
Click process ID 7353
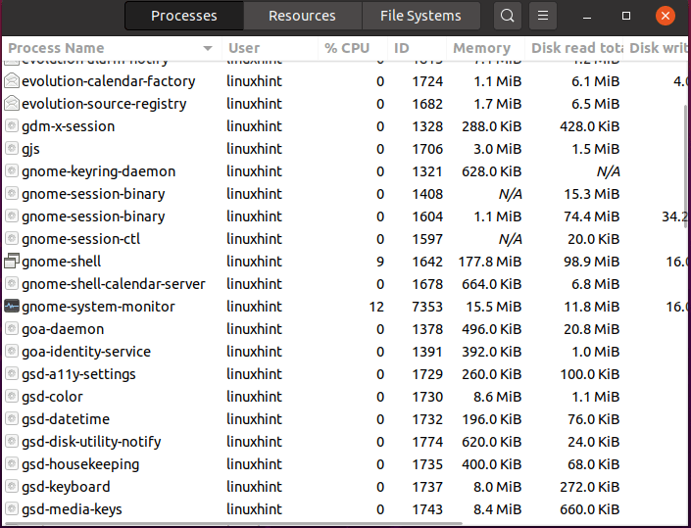[x=427, y=307]
